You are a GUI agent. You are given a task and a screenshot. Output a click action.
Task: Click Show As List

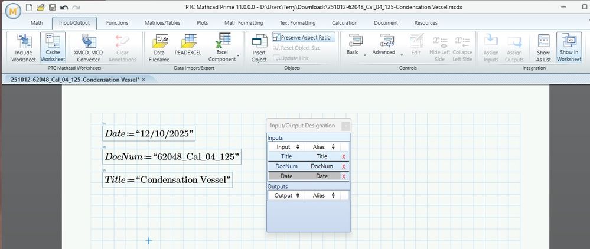coord(543,48)
